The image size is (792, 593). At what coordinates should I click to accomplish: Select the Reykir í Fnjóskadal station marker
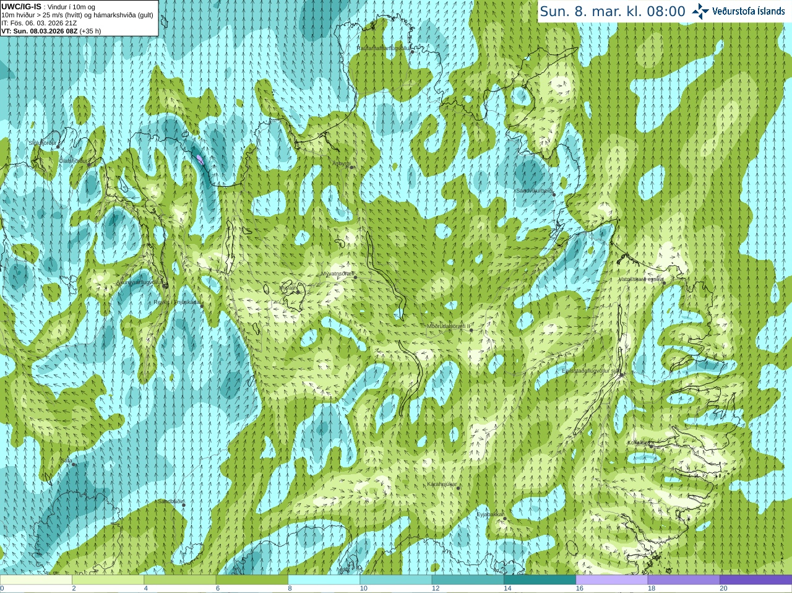201,306
